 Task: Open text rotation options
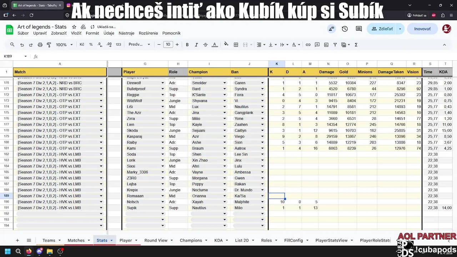296,45
